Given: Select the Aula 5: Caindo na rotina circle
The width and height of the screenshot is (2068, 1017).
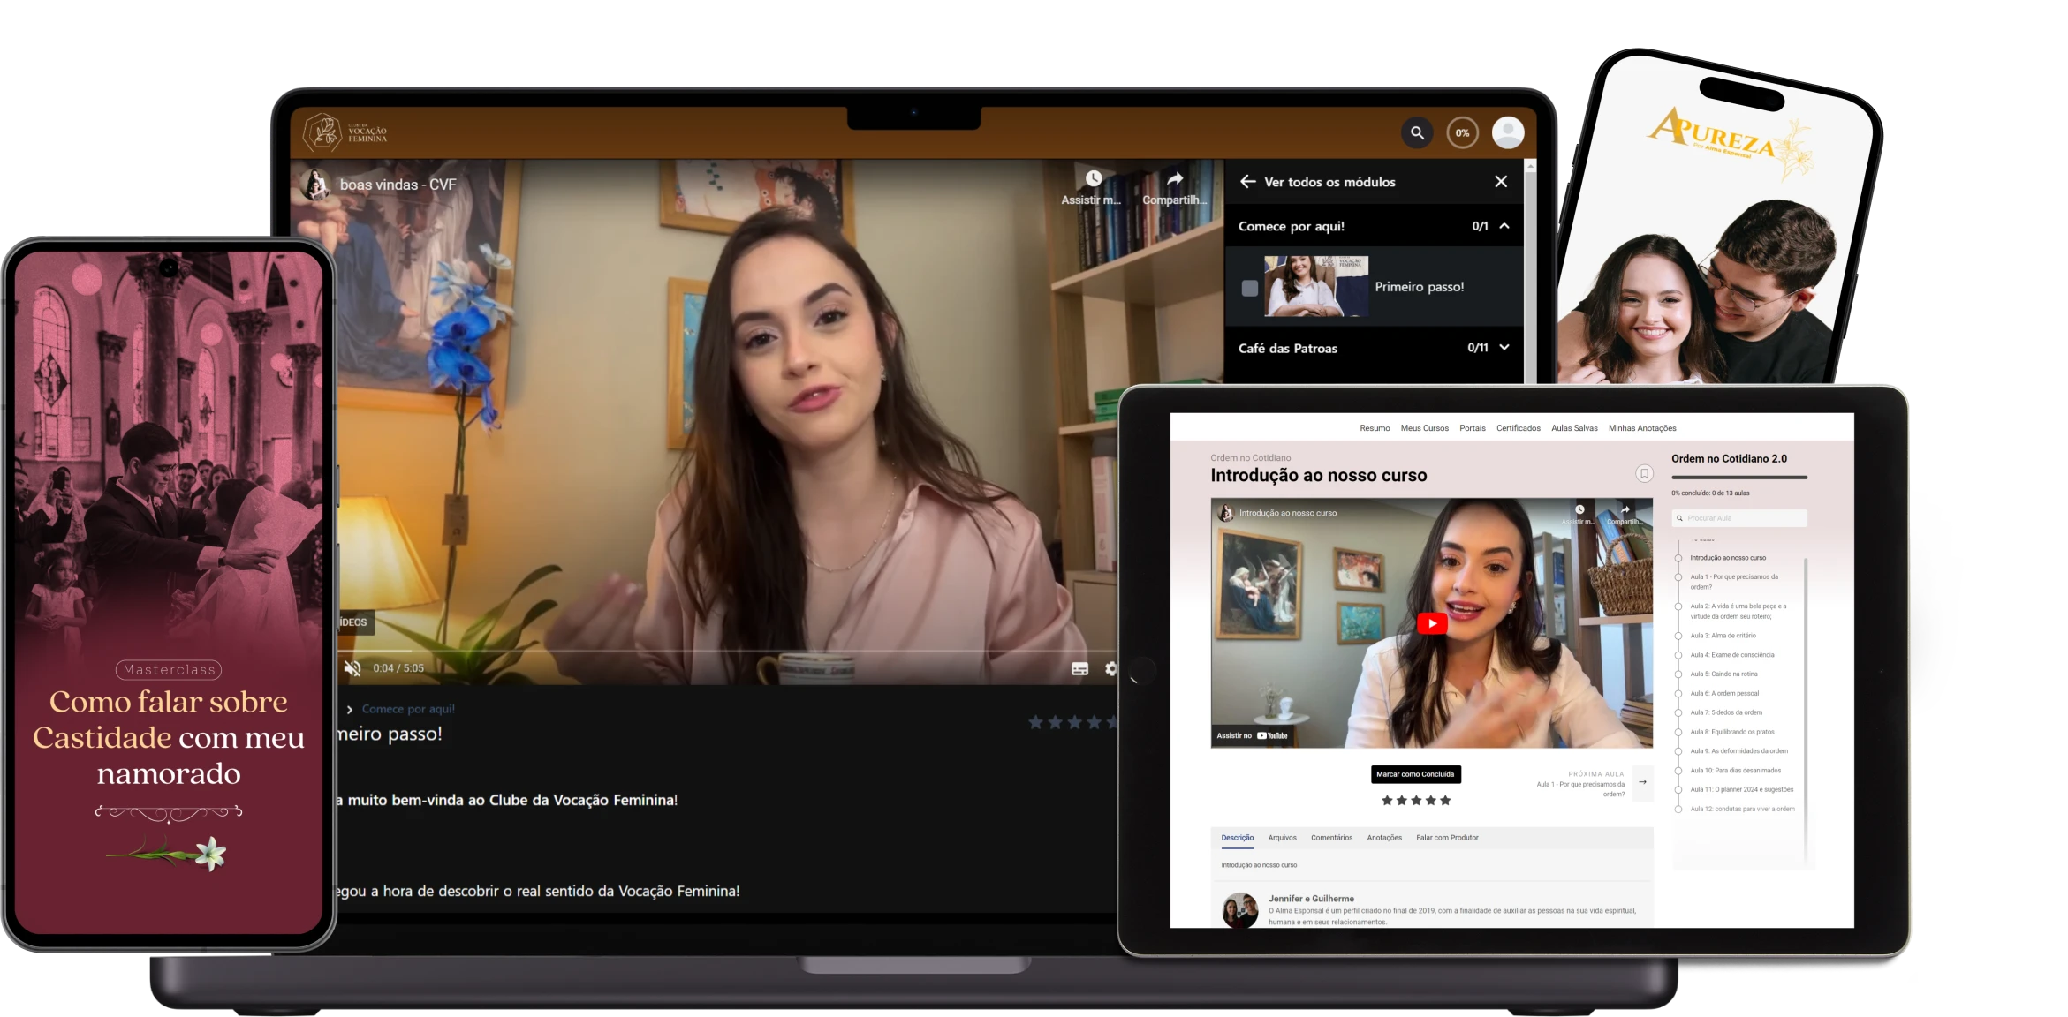Looking at the screenshot, I should tap(1678, 674).
